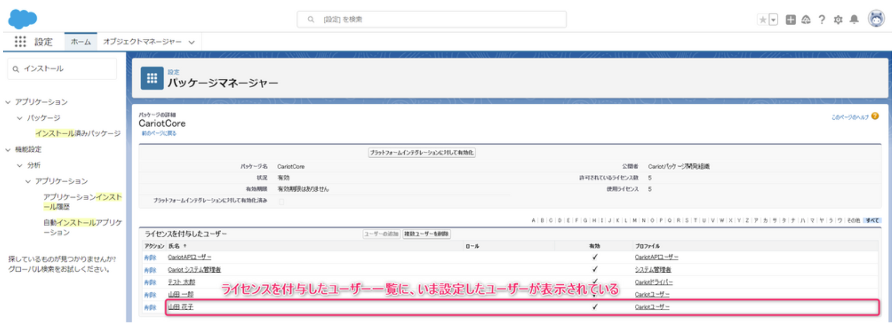Filter the user list by すべて
This screenshot has height=324, width=893.
click(873, 220)
